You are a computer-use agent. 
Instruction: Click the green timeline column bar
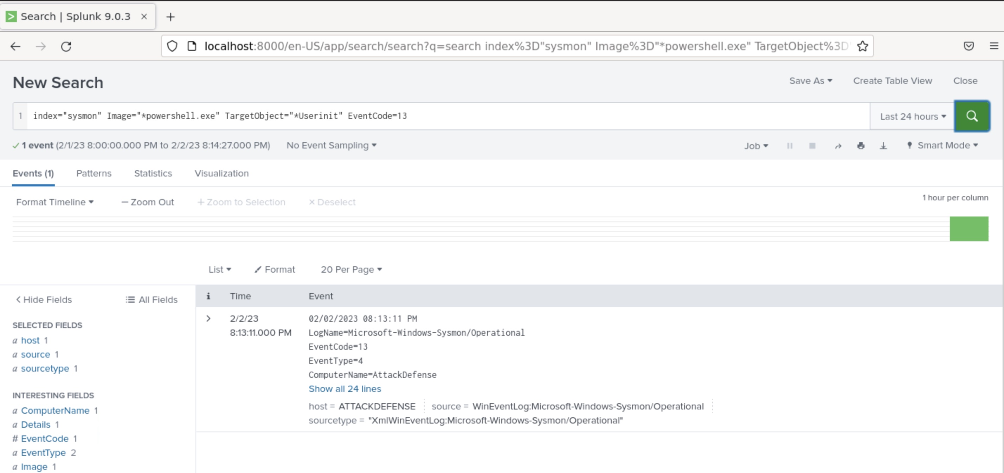968,229
